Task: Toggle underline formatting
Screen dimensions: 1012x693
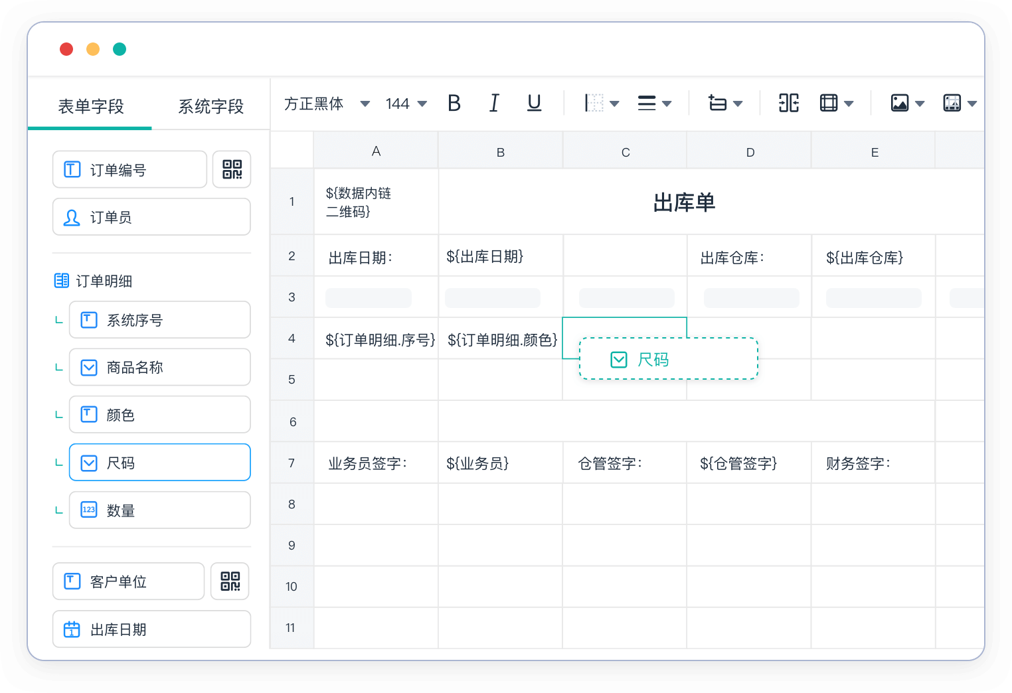Action: pyautogui.click(x=534, y=104)
